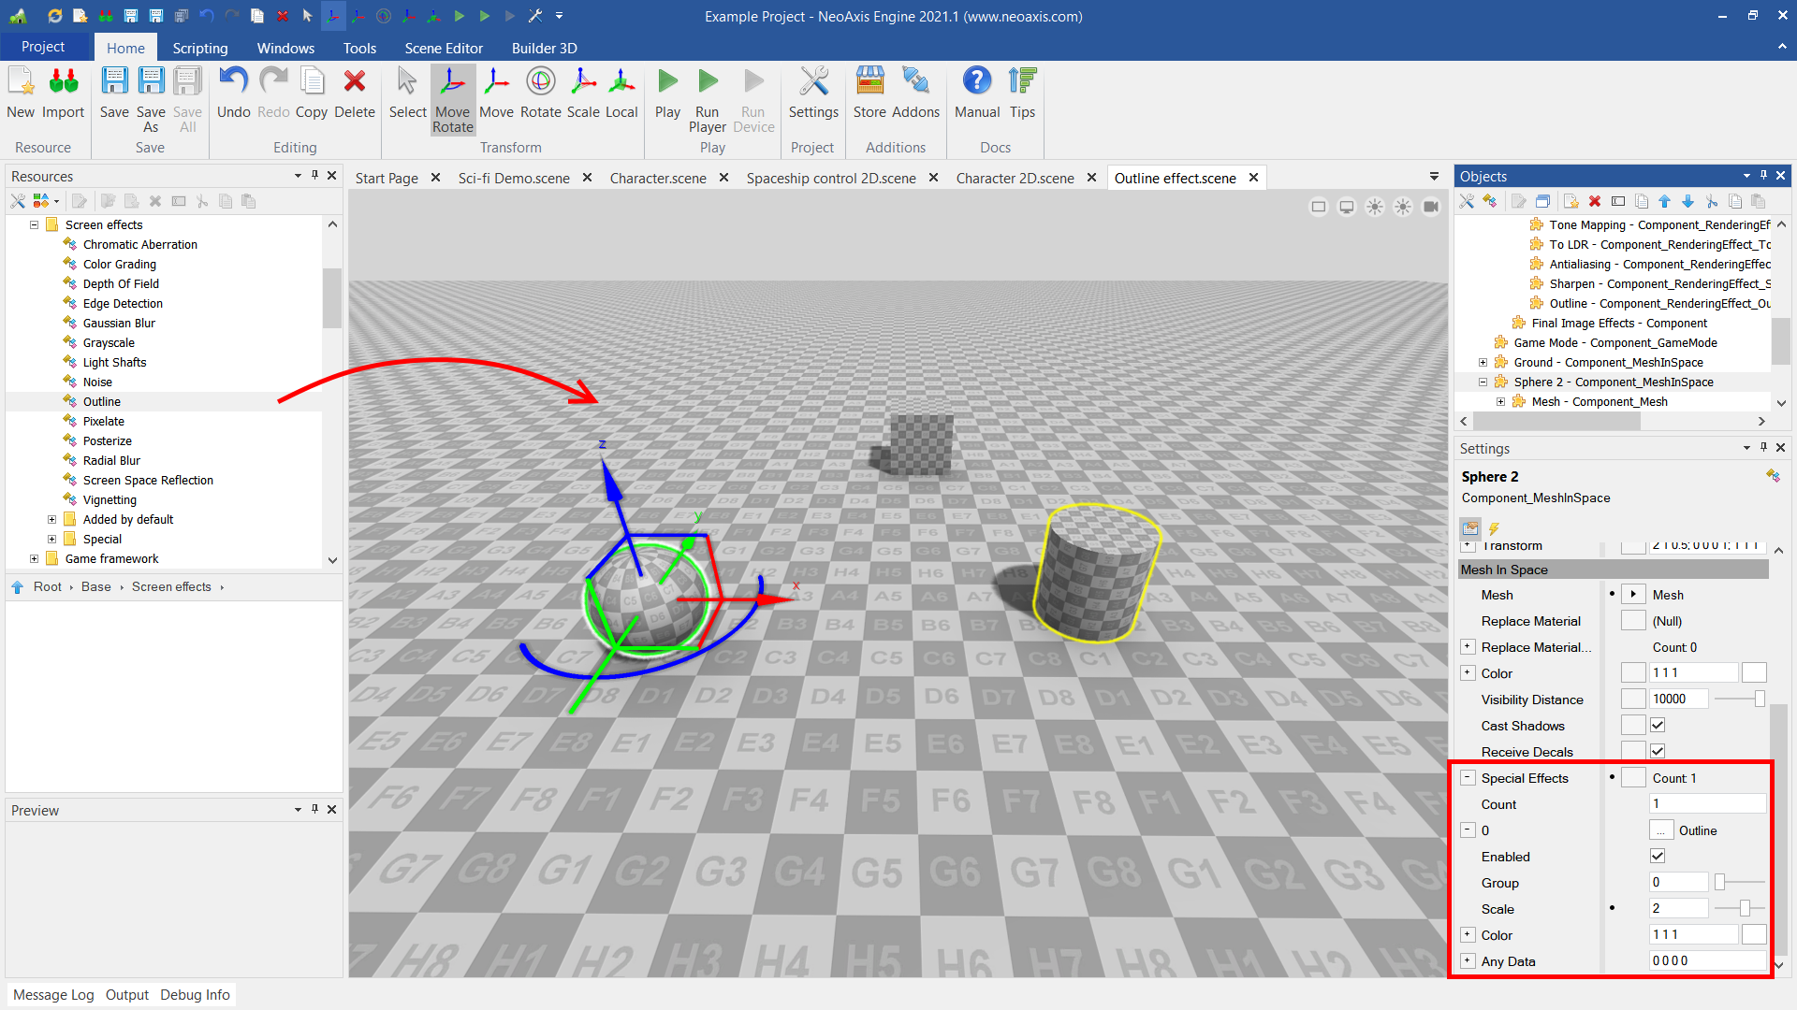Open the Scripting ribbon tab
Image resolution: width=1797 pixels, height=1010 pixels.
(x=200, y=48)
